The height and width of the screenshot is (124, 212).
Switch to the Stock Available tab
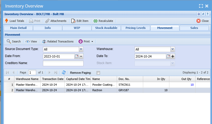pos(106,28)
